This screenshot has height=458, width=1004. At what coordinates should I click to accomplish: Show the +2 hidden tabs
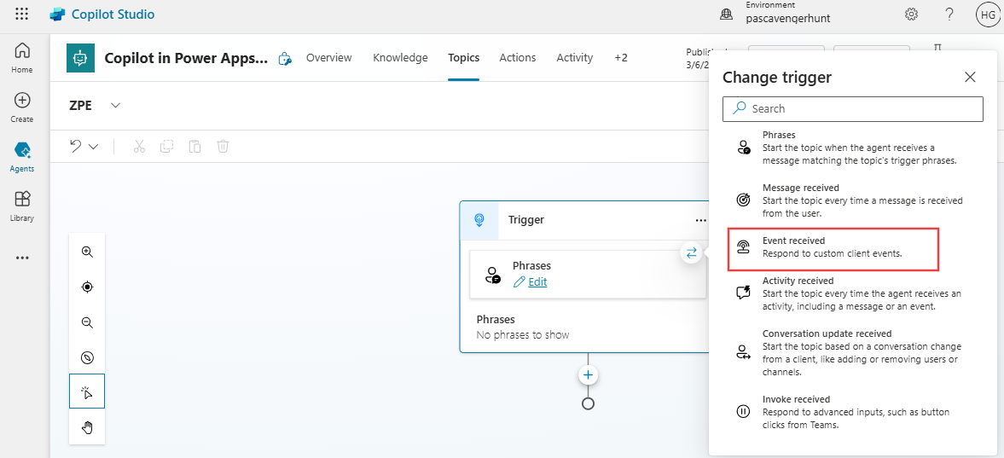coord(621,58)
